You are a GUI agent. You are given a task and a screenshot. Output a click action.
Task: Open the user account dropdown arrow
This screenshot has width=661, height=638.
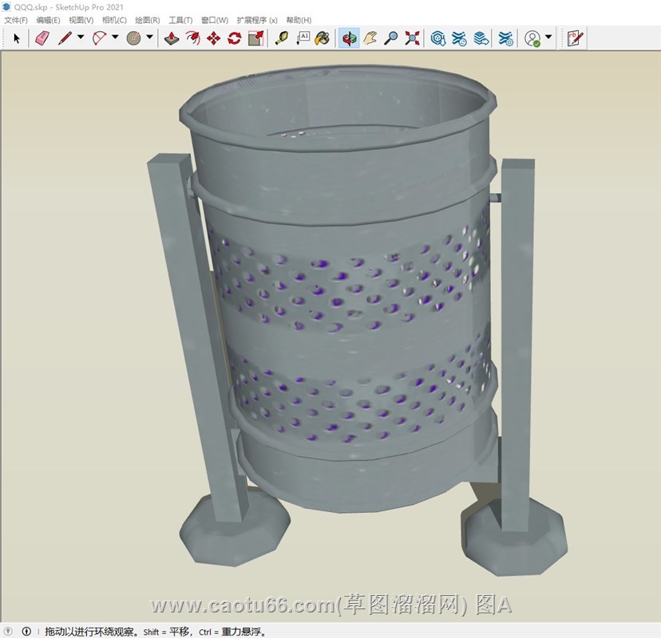click(548, 37)
